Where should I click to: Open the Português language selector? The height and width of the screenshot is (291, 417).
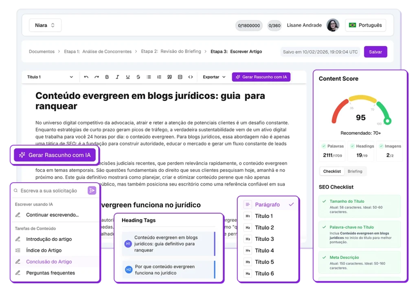tap(365, 25)
